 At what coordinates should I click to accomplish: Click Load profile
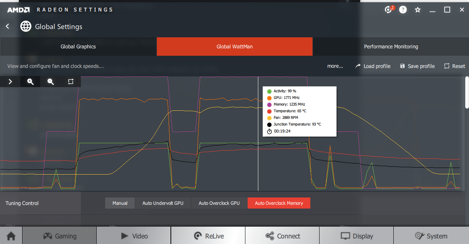pos(373,66)
